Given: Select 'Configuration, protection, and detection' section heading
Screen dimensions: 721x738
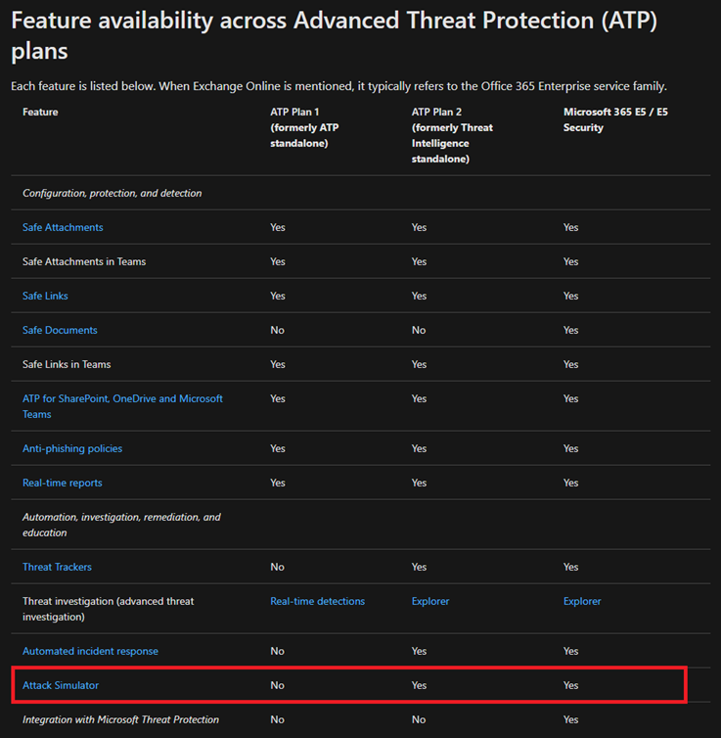Looking at the screenshot, I should pyautogui.click(x=112, y=194).
